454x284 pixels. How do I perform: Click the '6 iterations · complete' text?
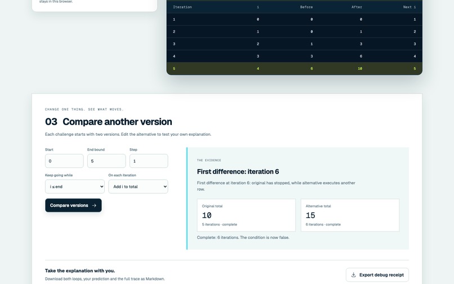[323, 225]
